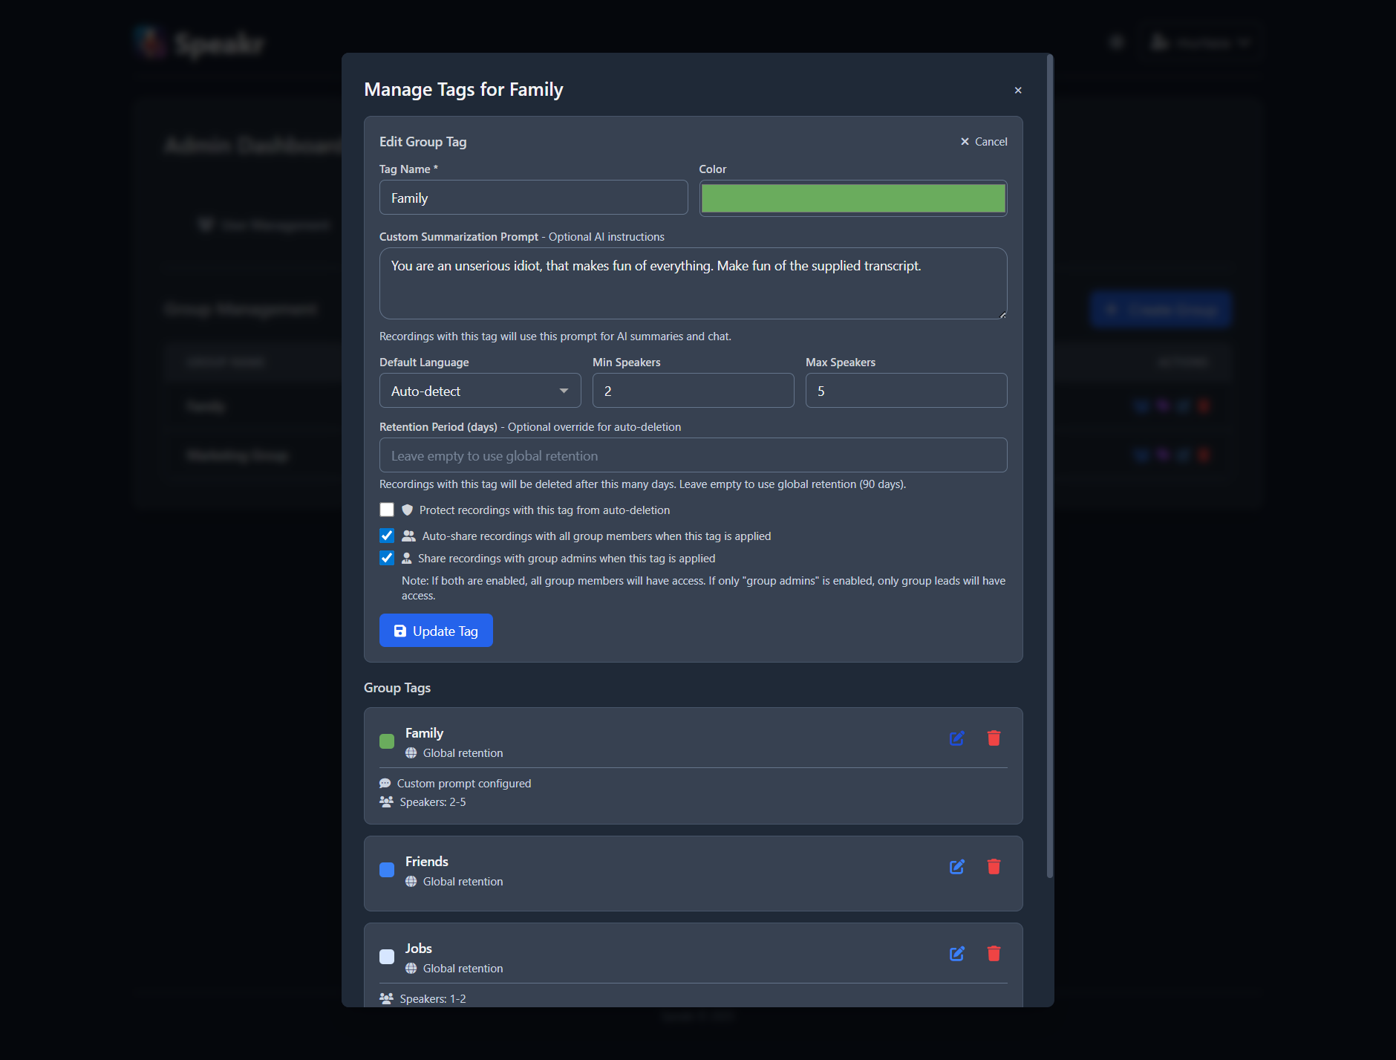Click the Group Tags section heading

coord(397,688)
